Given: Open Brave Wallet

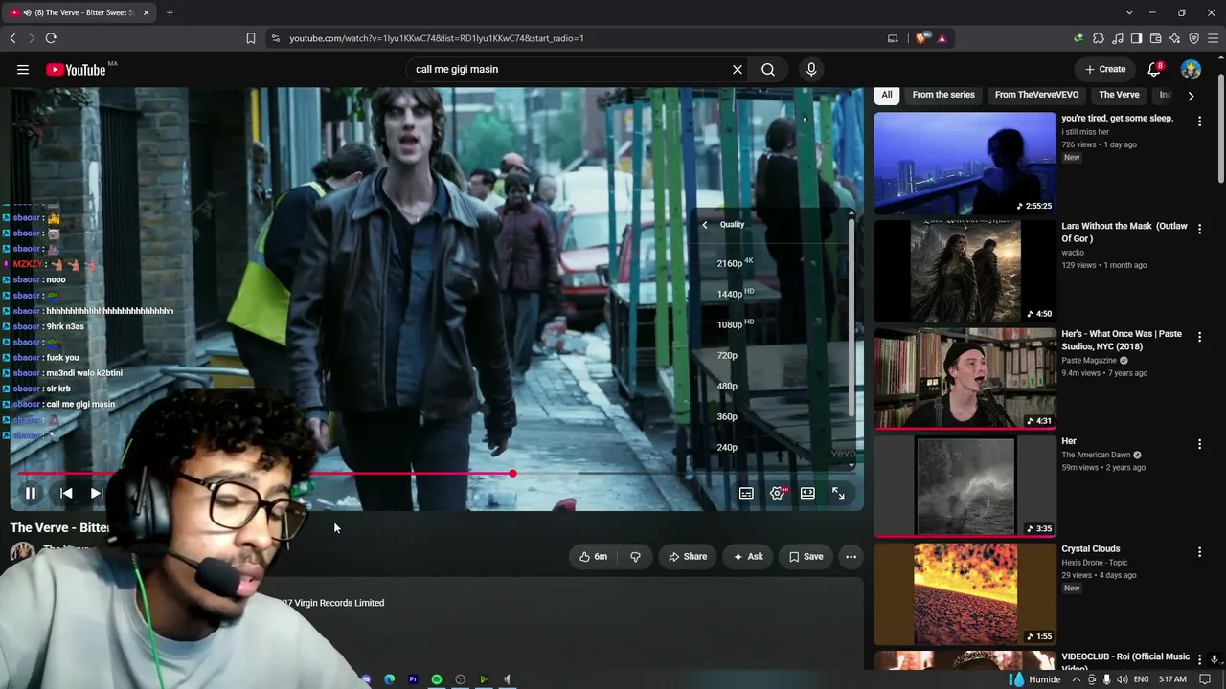Looking at the screenshot, I should coord(1155,38).
